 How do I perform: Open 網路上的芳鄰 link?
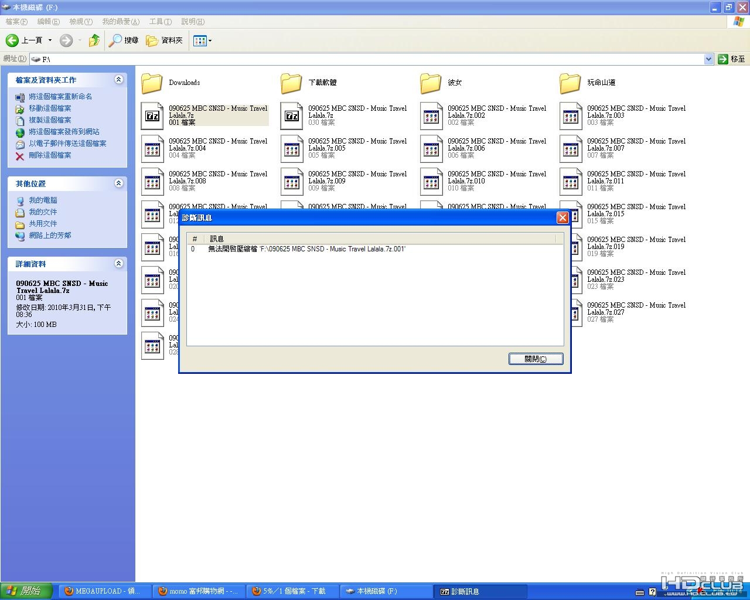pos(50,236)
